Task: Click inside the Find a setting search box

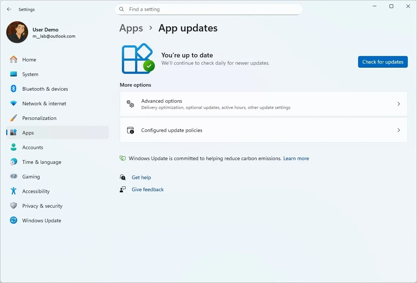Action: tap(209, 9)
